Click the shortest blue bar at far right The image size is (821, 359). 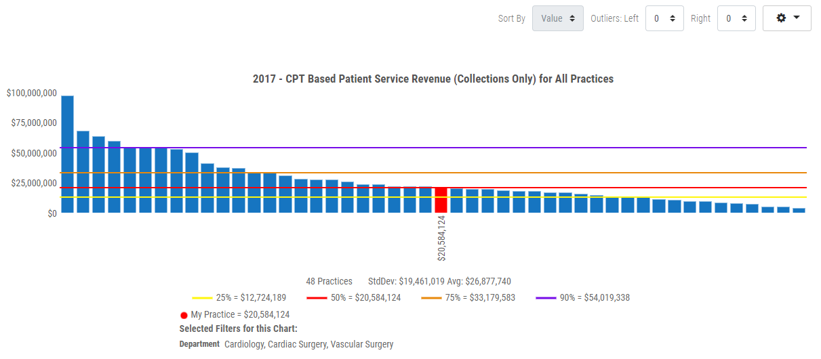[799, 210]
